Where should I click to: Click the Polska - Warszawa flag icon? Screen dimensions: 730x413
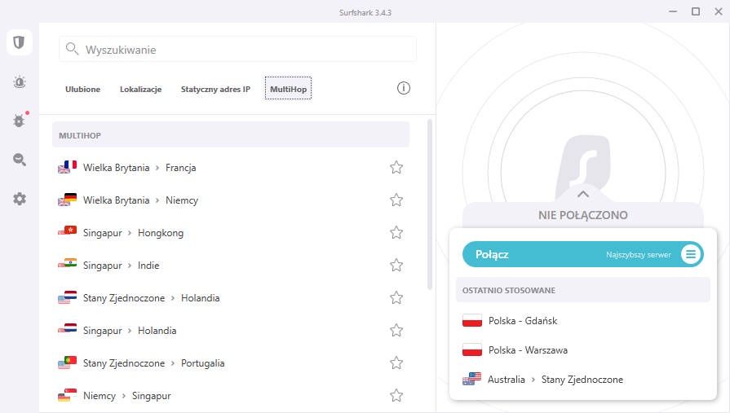[471, 350]
